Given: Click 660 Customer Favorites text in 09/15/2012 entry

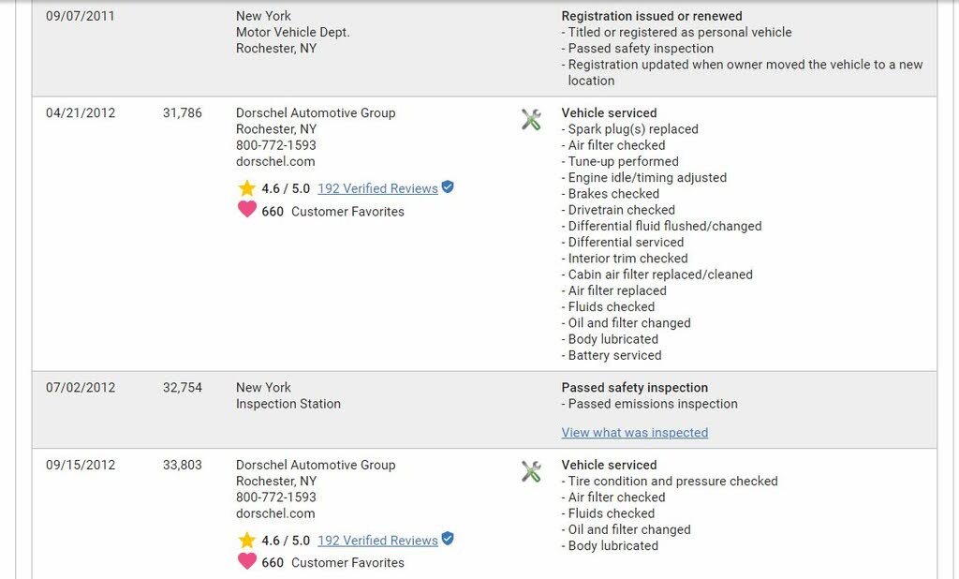Looking at the screenshot, I should 332,562.
